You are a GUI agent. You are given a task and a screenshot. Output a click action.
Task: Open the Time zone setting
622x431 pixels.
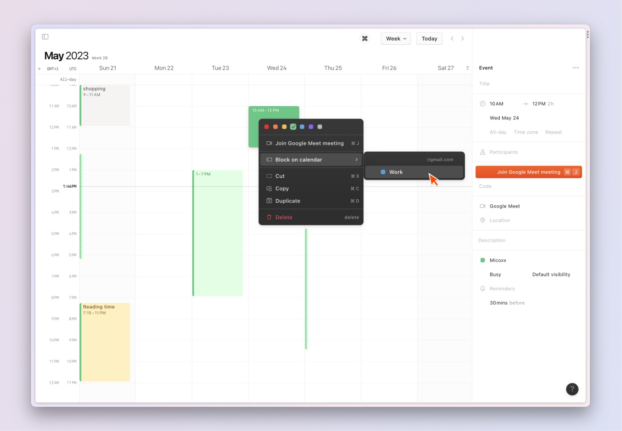526,132
